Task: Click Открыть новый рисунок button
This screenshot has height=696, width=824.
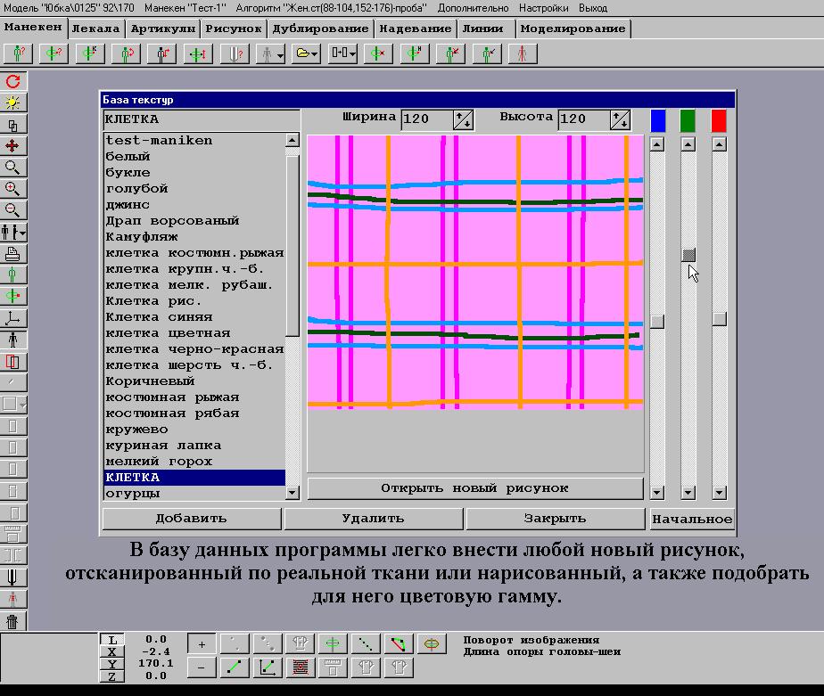Action: [x=474, y=488]
